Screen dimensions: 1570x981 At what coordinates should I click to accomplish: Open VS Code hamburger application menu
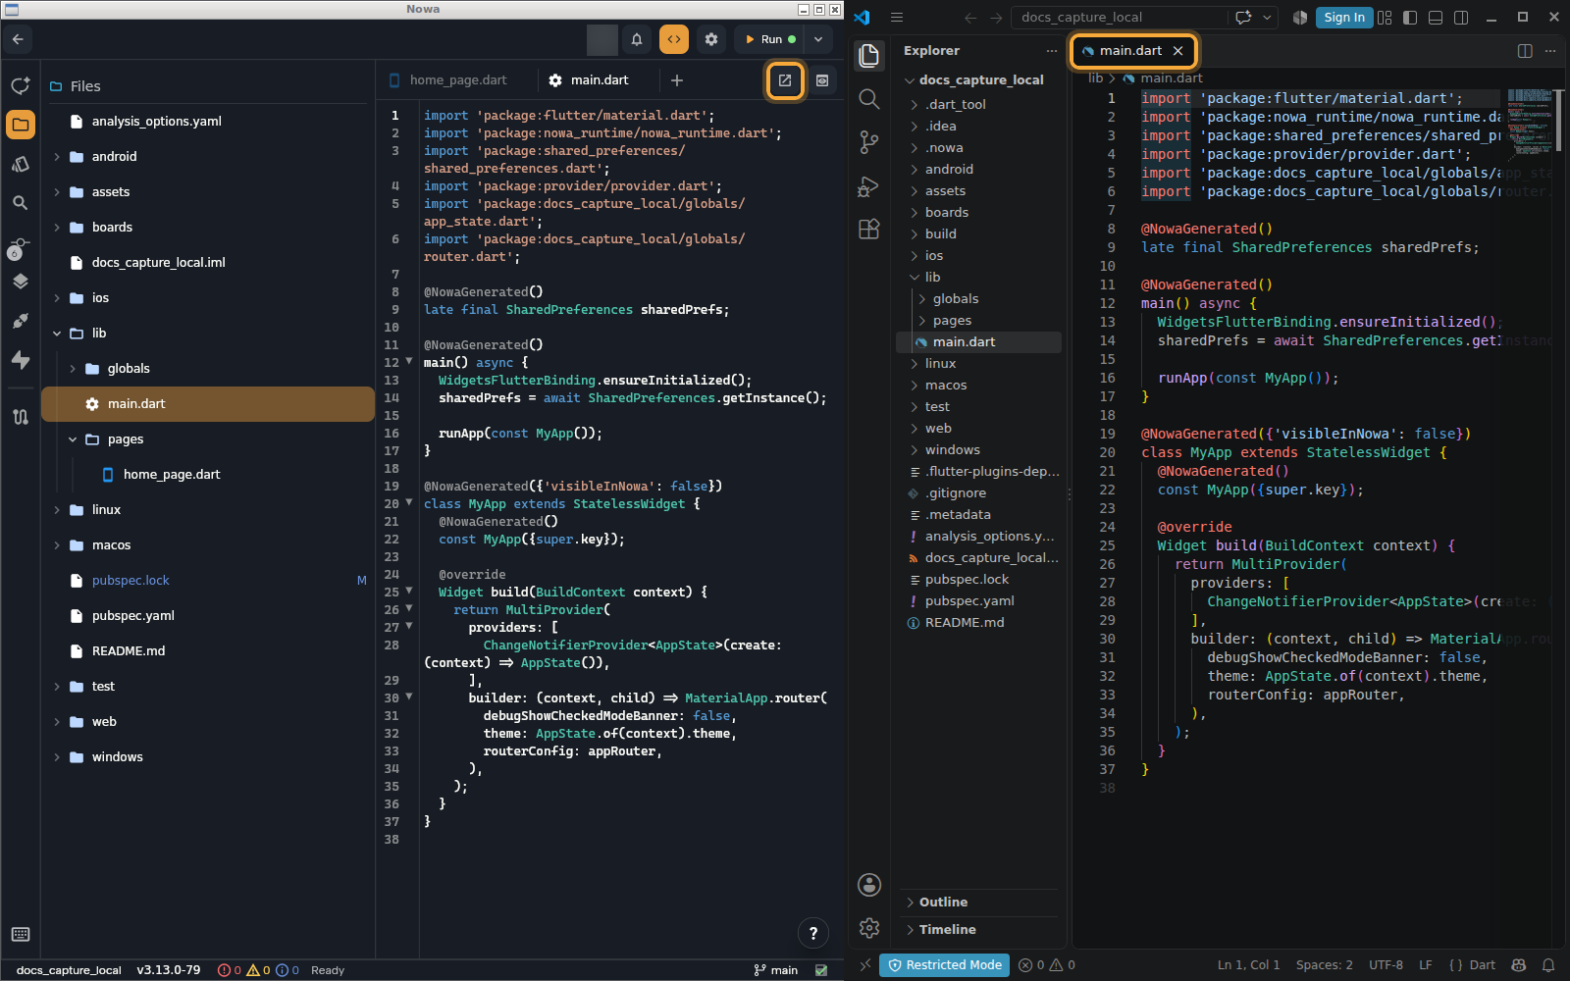(897, 17)
